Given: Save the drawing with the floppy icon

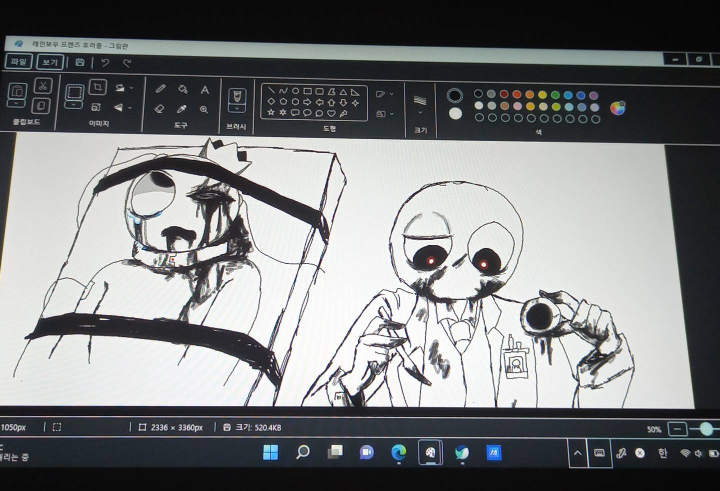Looking at the screenshot, I should [x=80, y=62].
